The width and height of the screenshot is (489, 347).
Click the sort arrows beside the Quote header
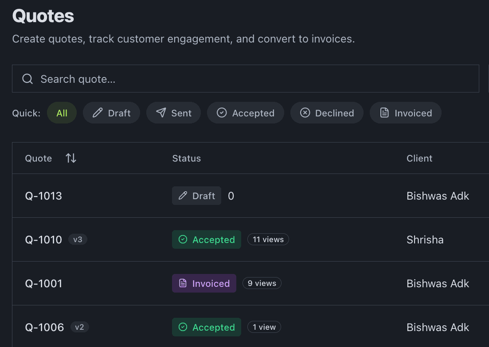coord(70,158)
